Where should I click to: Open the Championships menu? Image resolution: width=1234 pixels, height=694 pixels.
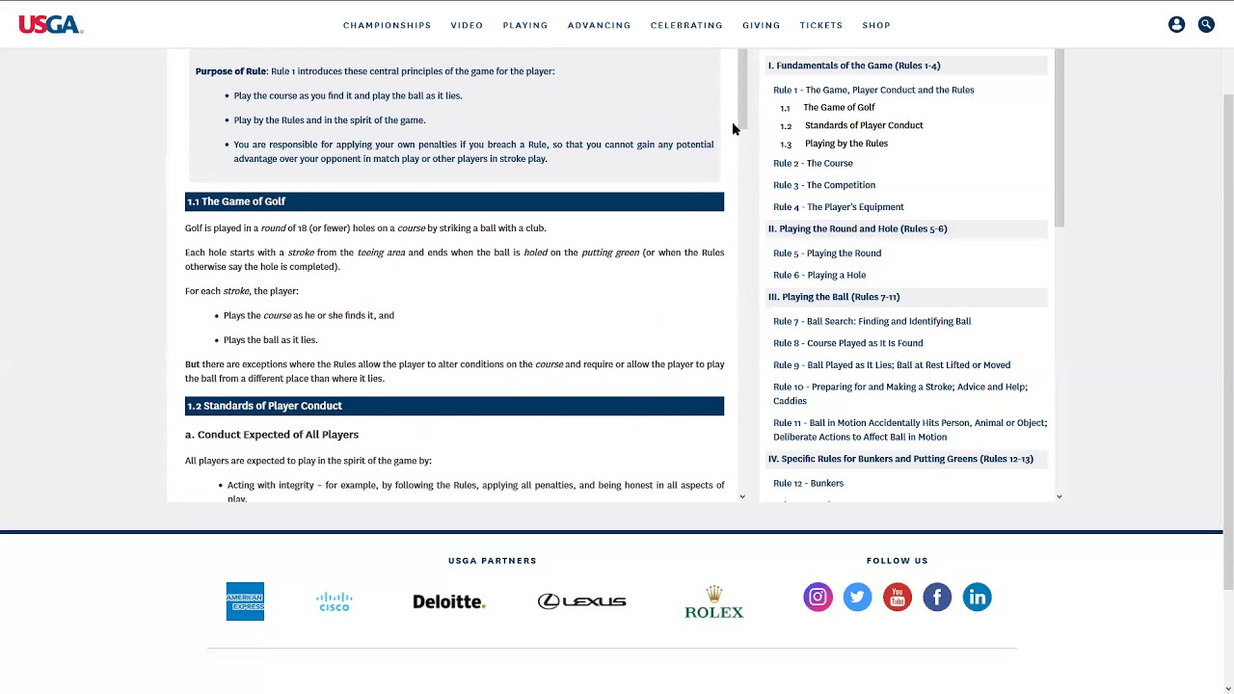[387, 25]
